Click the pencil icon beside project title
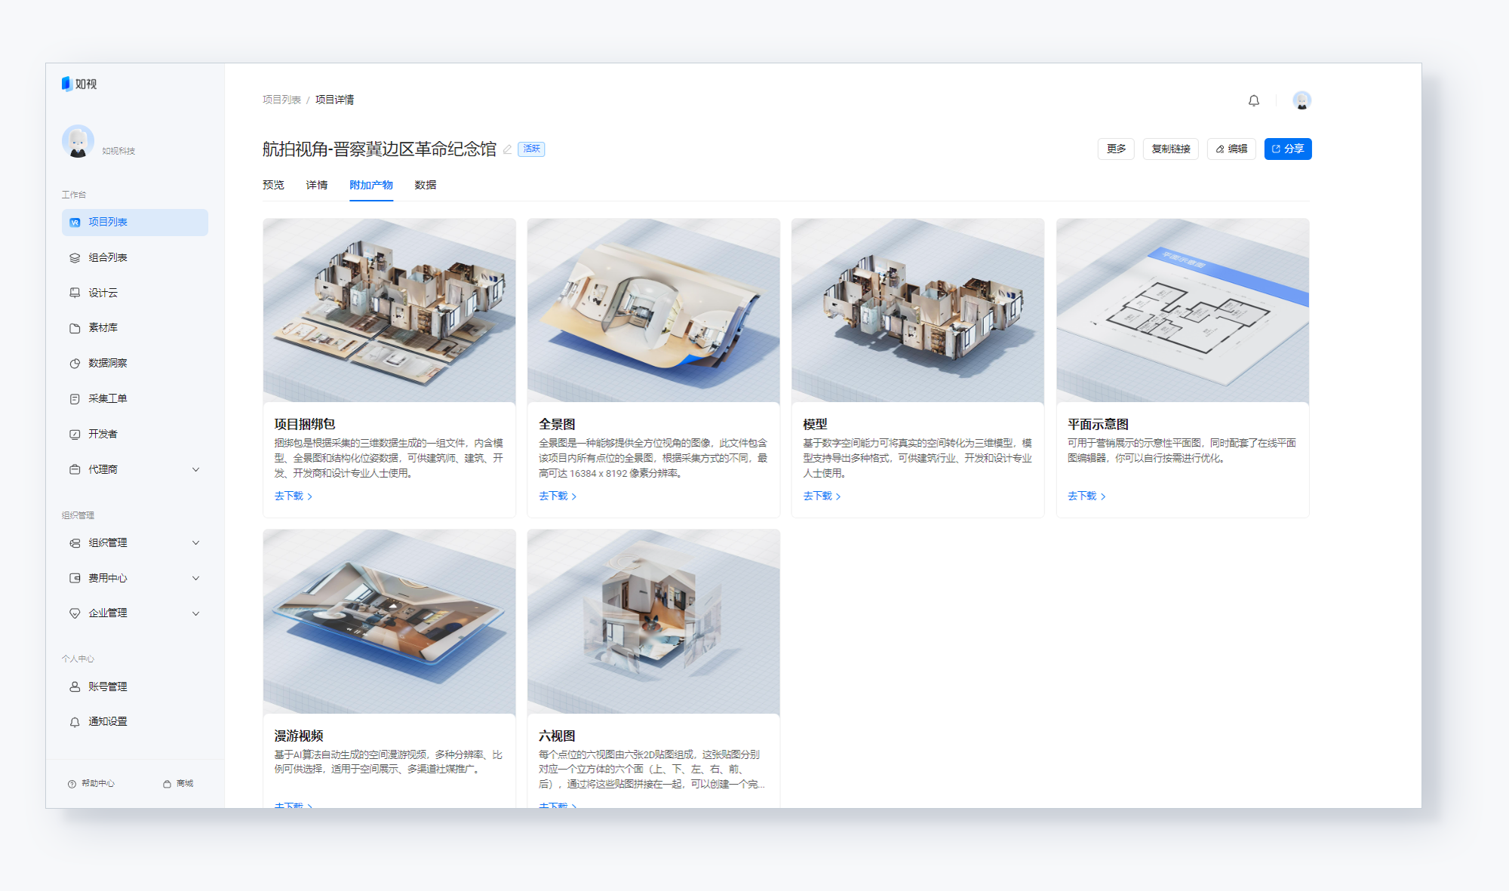 [507, 149]
